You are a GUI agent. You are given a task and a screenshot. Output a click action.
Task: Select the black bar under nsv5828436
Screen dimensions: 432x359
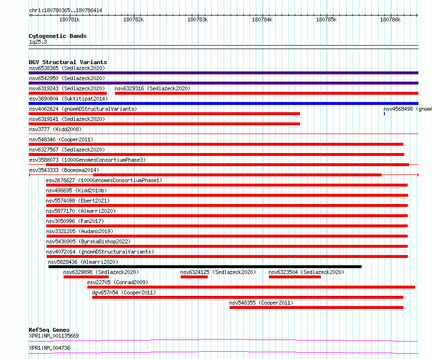pos(205,267)
